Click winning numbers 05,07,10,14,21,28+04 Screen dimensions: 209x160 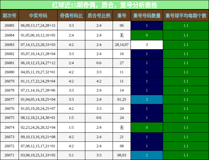[x=38, y=54]
